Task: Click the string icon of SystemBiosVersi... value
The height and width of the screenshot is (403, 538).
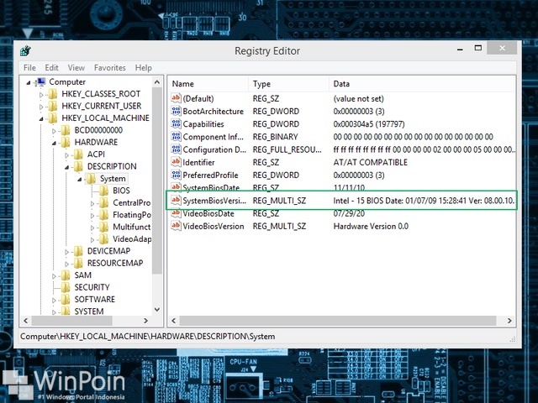Action: (176, 201)
